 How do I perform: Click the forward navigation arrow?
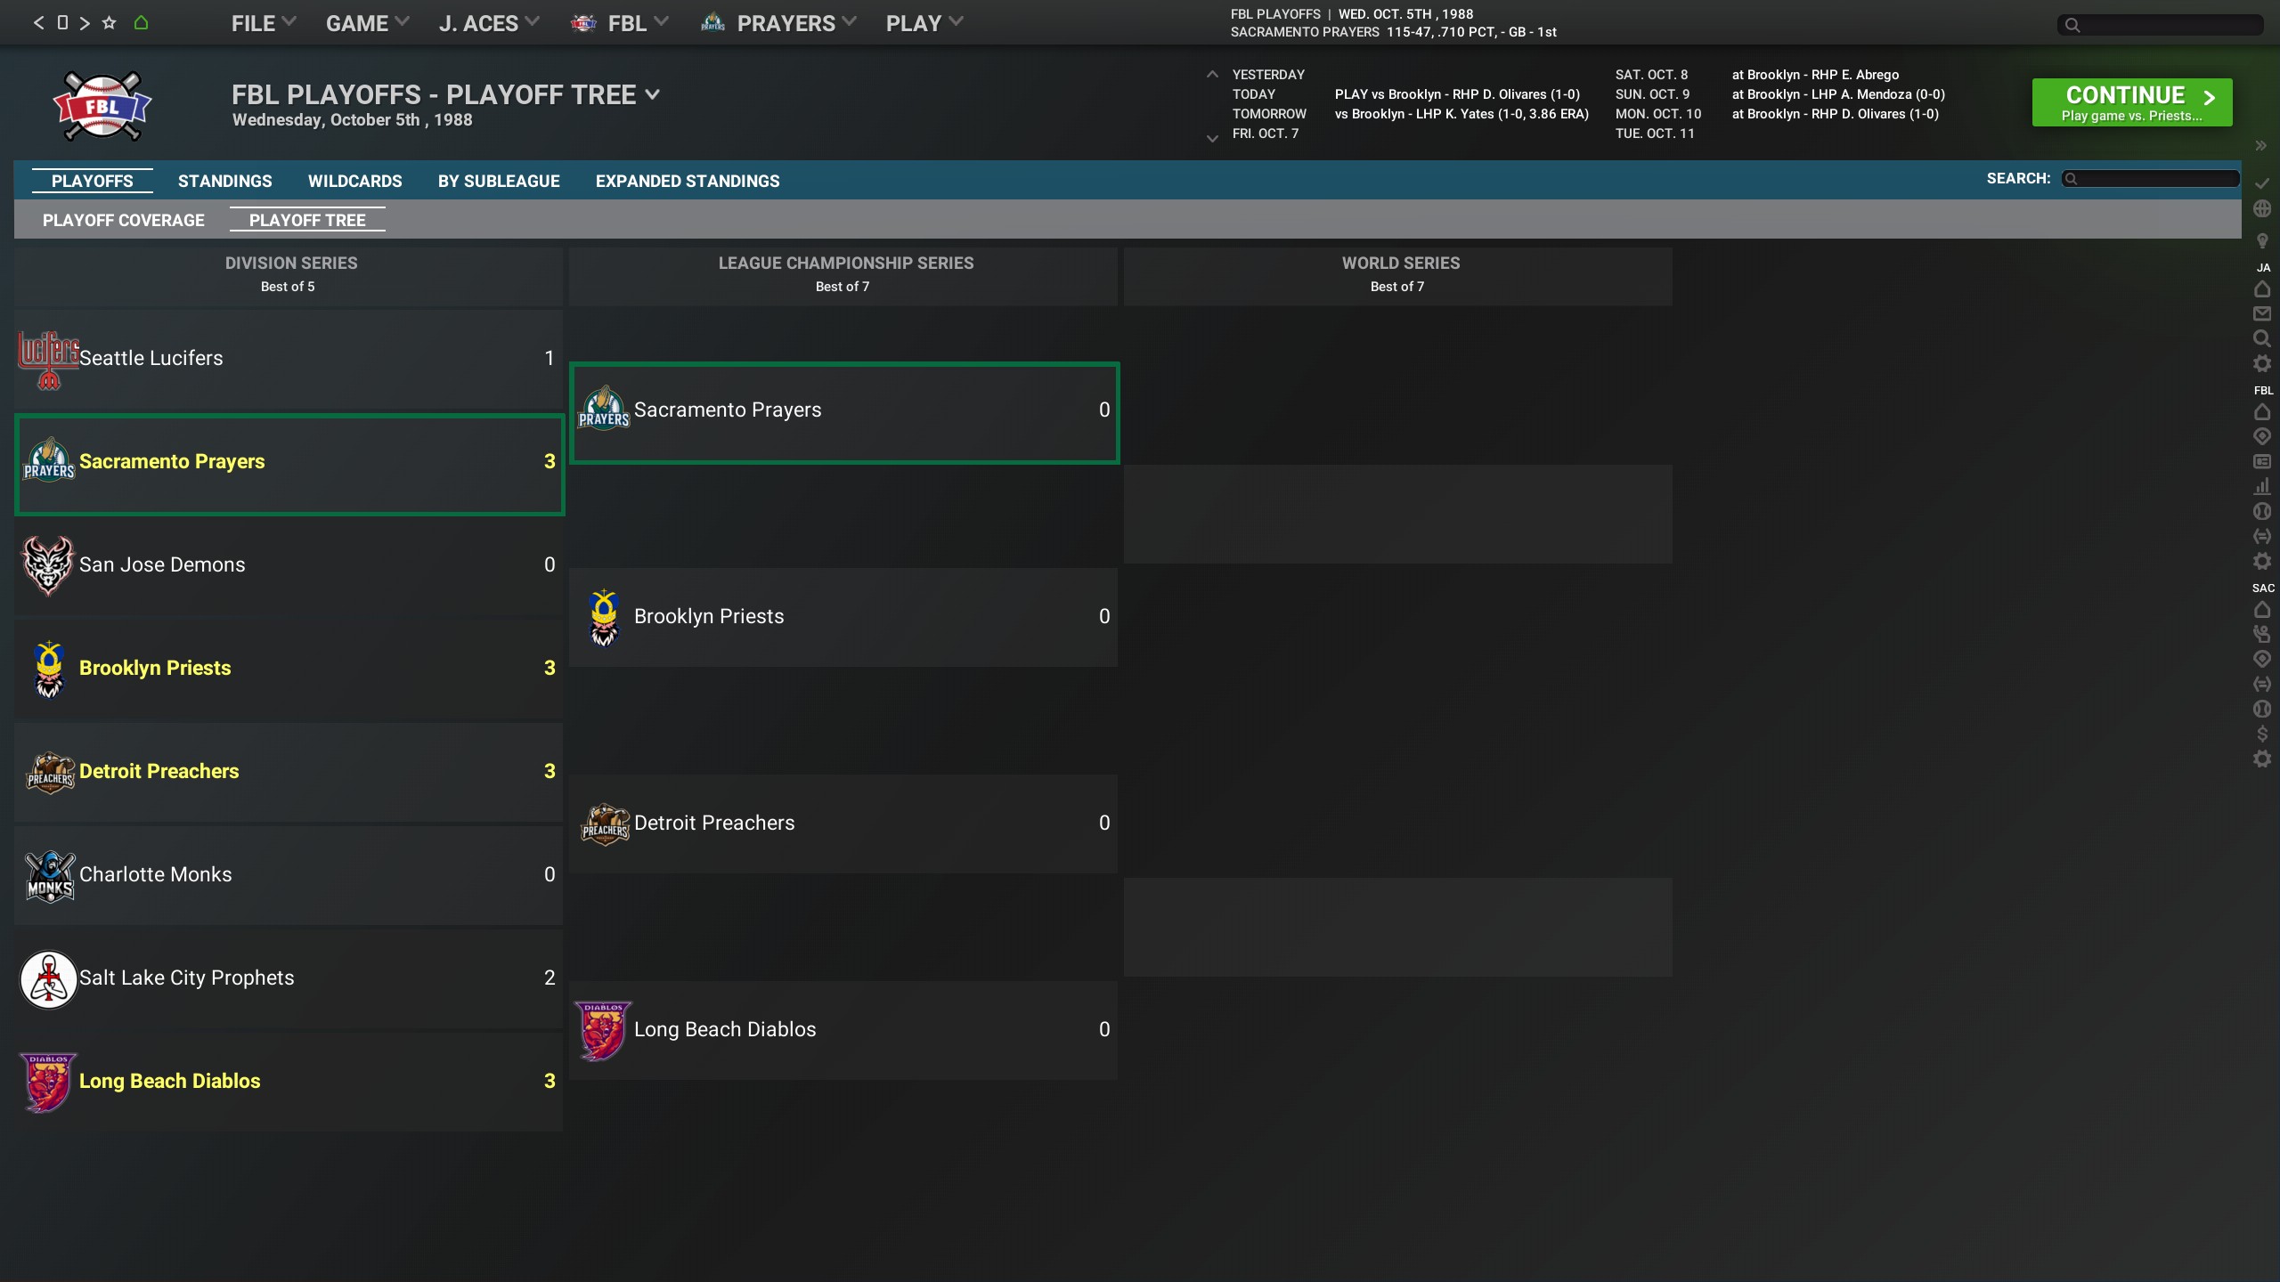[x=85, y=23]
